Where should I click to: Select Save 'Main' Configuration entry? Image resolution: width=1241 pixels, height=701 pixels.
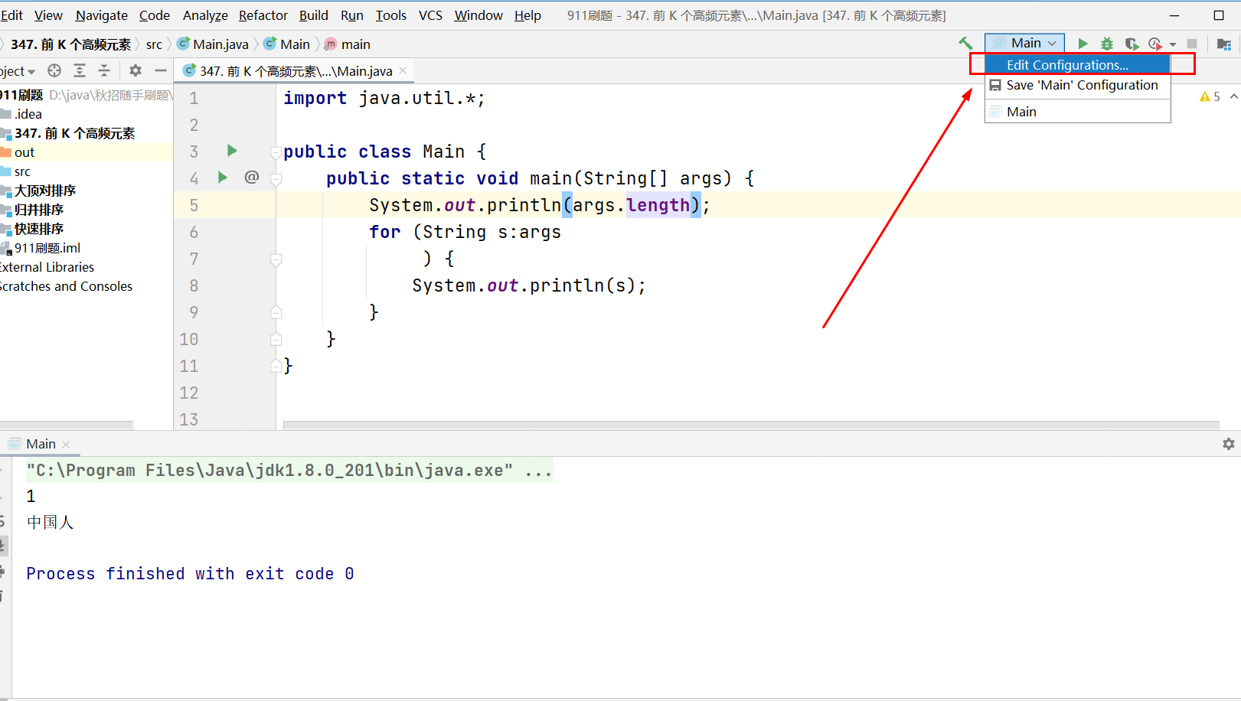coord(1077,85)
